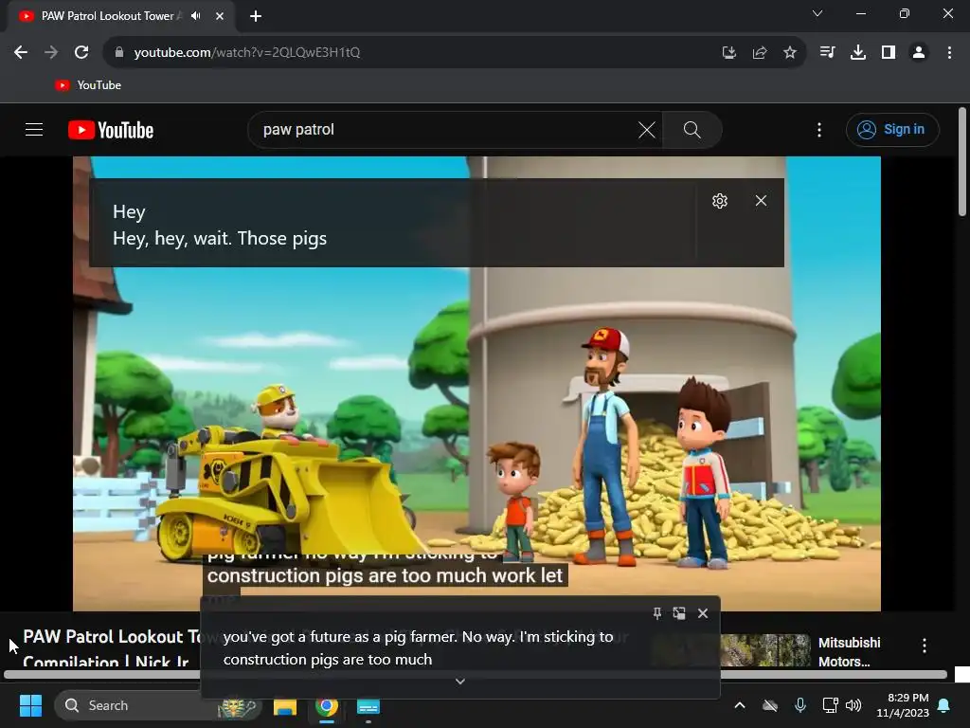The height and width of the screenshot is (728, 970).
Task: Reload the YouTube page
Action: [x=81, y=53]
